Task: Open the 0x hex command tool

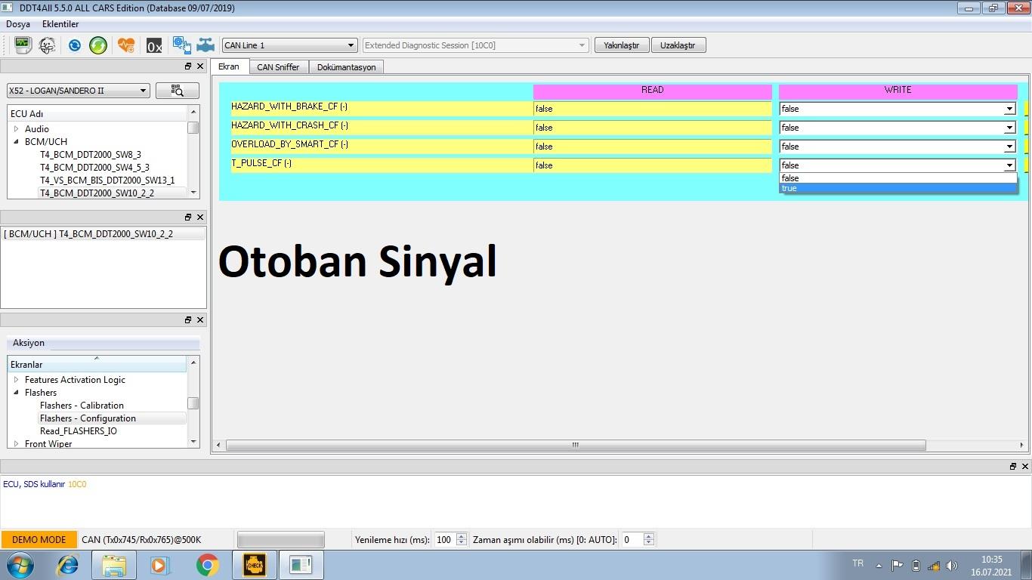Action: coord(154,46)
